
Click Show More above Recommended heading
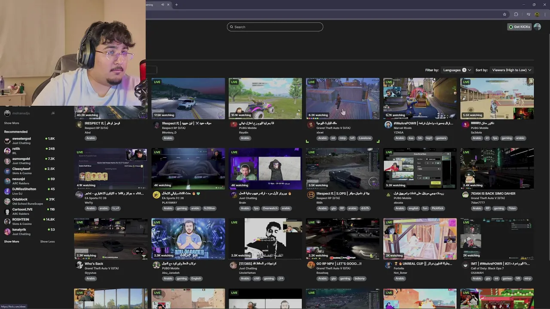12,123
